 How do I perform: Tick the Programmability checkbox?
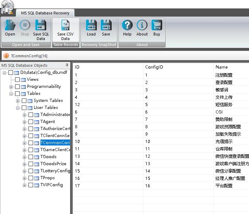pos(17,86)
